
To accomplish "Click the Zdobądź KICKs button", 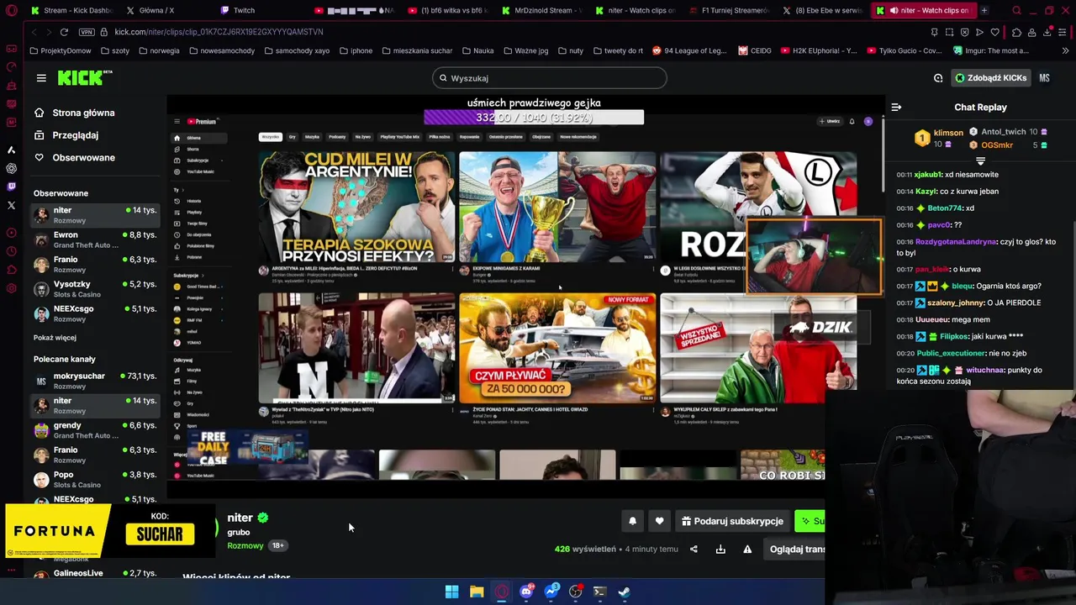I will [x=990, y=78].
